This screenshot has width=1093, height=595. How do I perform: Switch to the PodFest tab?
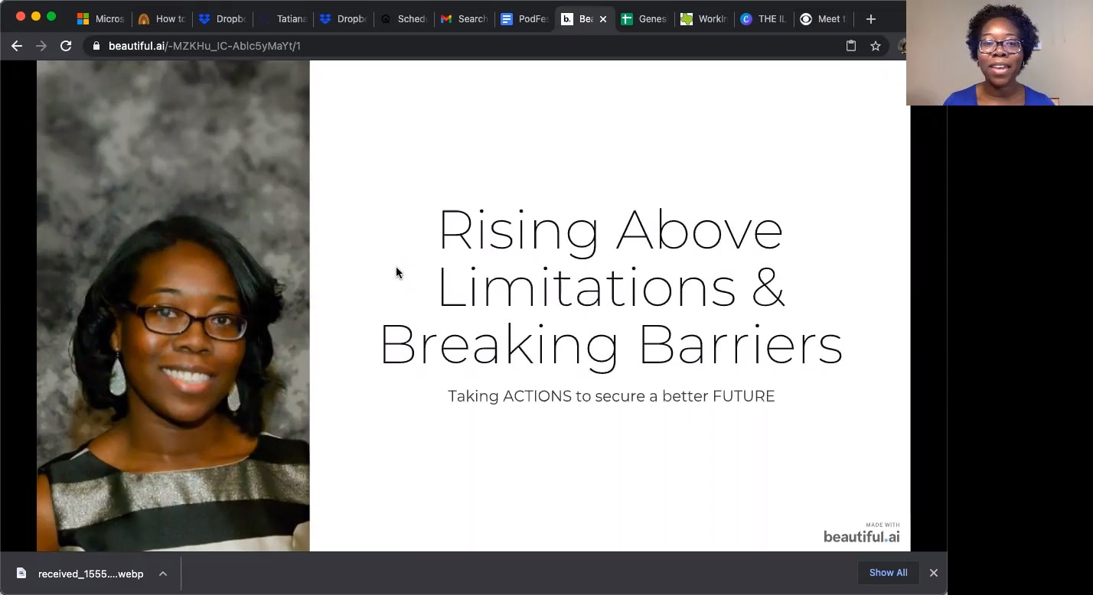(x=528, y=18)
